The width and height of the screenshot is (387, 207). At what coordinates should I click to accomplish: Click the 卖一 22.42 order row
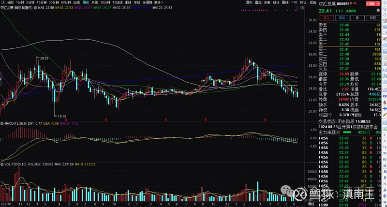point(349,44)
